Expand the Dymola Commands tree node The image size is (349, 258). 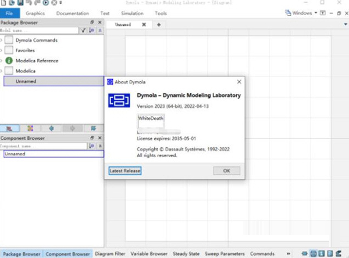pos(2,41)
